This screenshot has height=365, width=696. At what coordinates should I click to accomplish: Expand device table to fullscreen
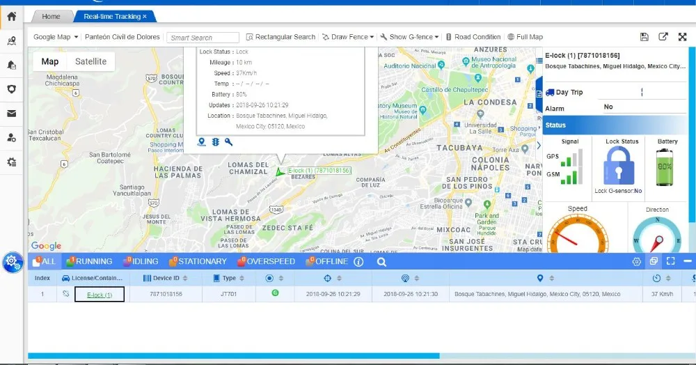[x=671, y=261]
